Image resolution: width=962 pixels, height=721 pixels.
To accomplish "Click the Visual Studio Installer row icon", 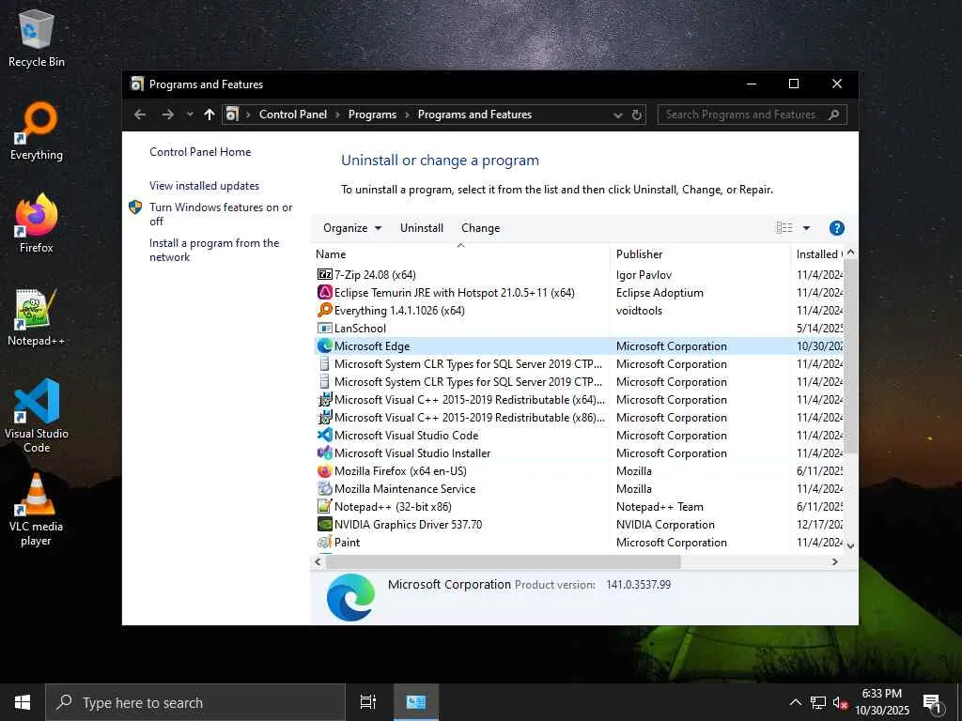I will click(324, 453).
